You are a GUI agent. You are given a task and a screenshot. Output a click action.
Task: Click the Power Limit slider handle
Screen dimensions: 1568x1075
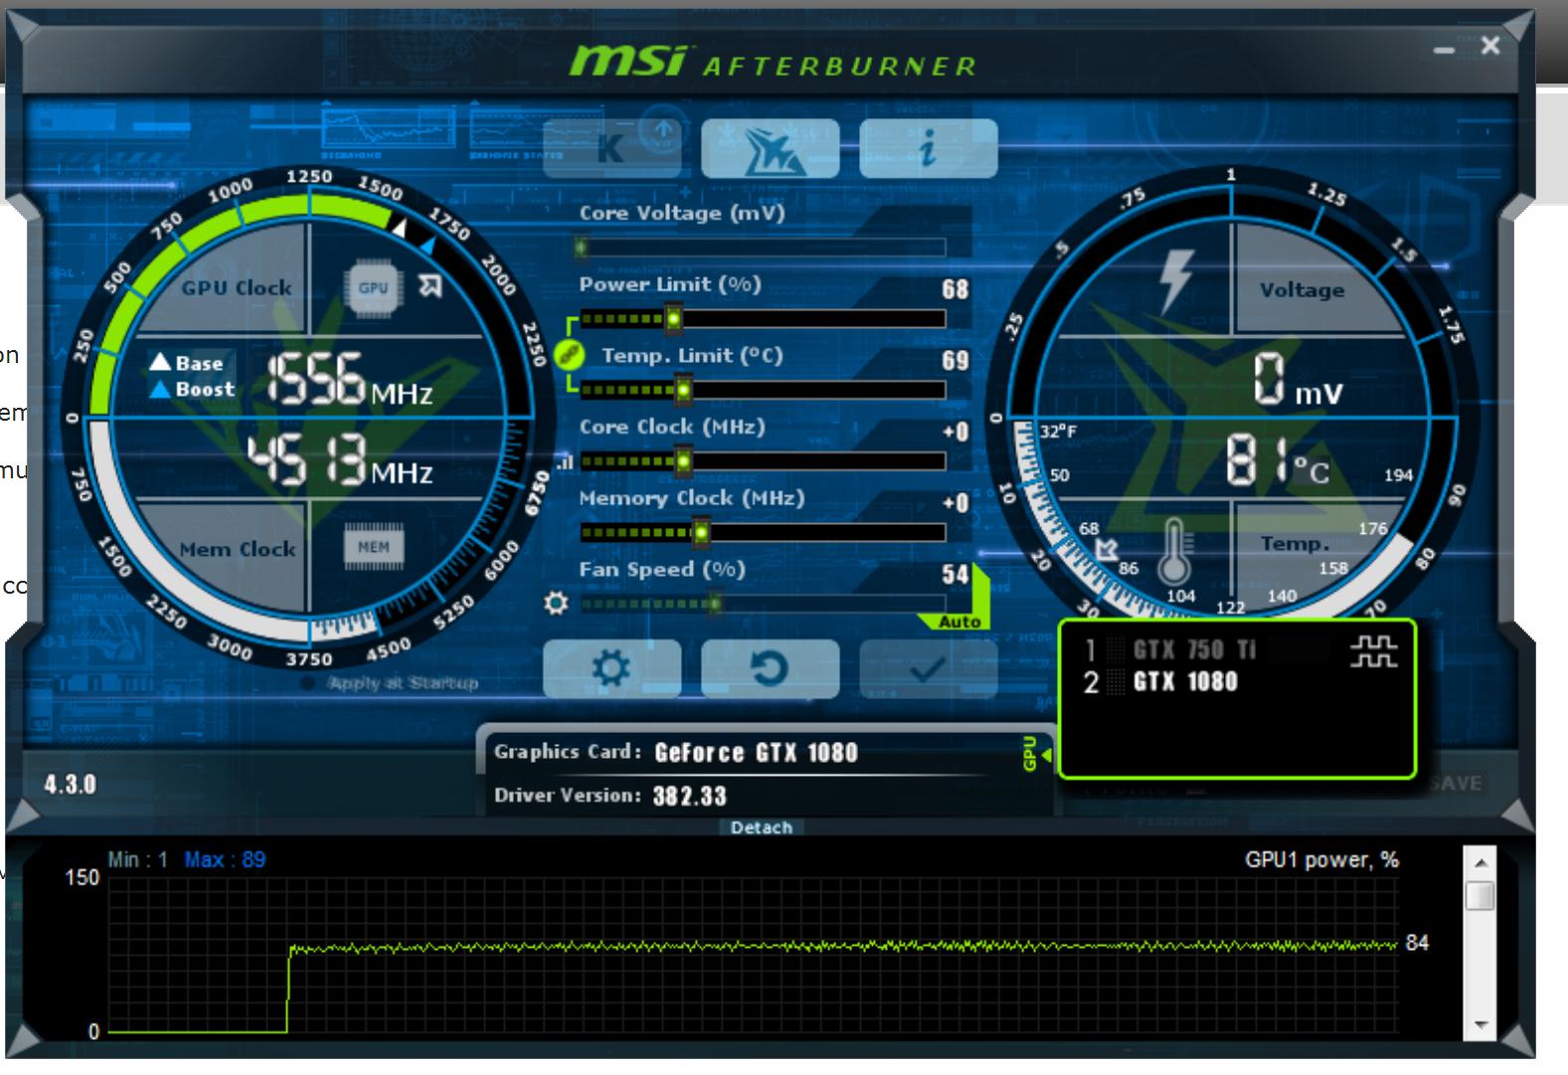point(673,318)
